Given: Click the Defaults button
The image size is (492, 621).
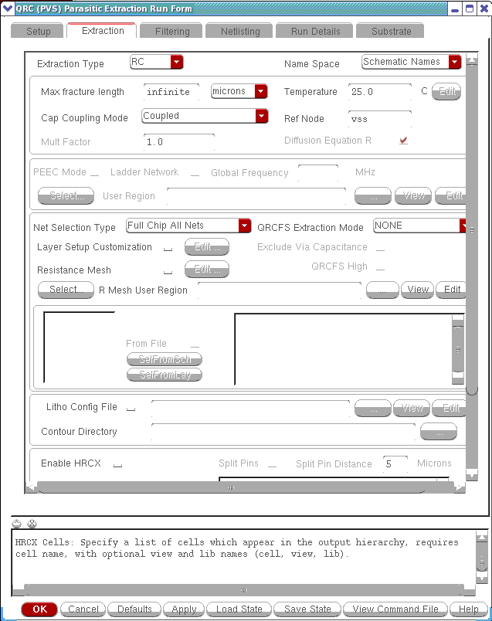Looking at the screenshot, I should 134,609.
